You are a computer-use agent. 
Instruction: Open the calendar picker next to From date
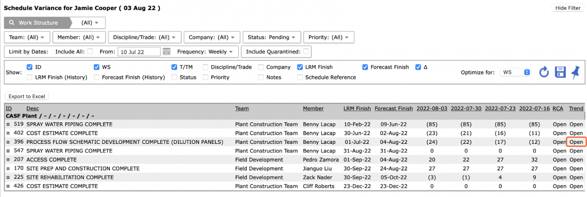point(167,52)
